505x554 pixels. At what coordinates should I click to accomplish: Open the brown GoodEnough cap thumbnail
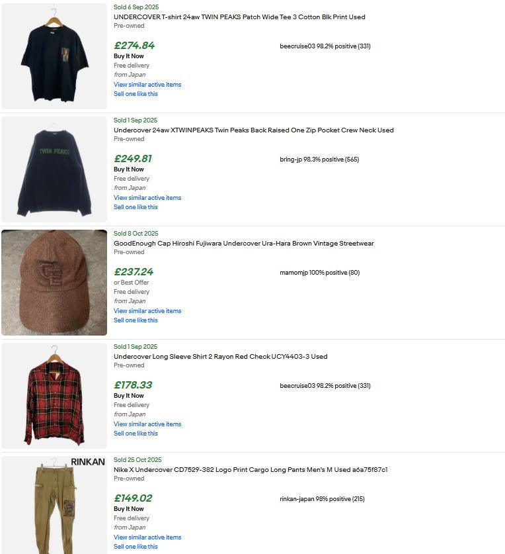[54, 283]
